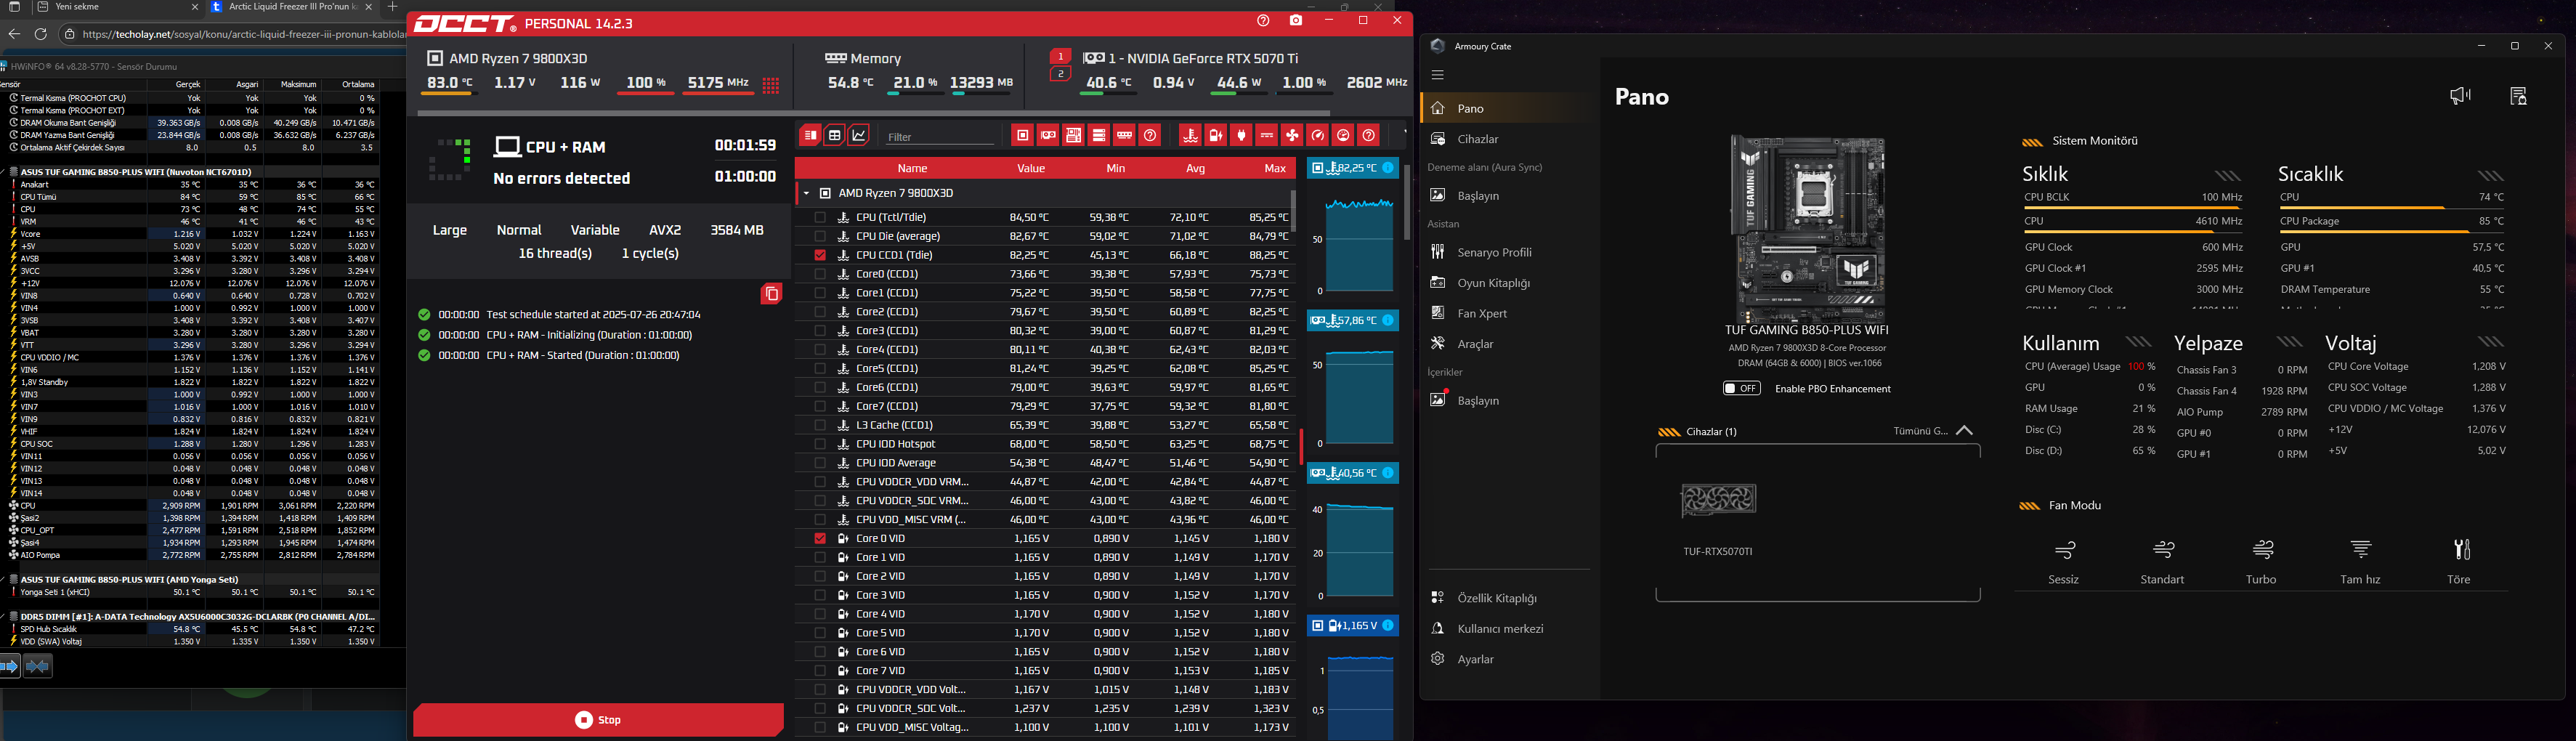Reload the browser page

(40, 34)
